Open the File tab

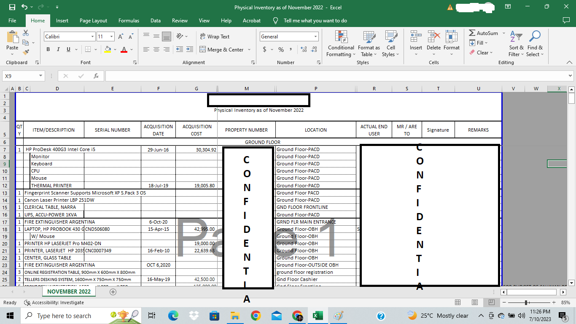(12, 20)
